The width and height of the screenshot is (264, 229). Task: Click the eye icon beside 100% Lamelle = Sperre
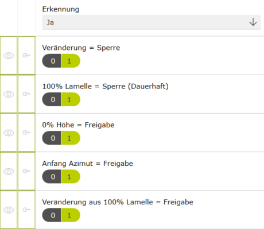click(x=9, y=94)
